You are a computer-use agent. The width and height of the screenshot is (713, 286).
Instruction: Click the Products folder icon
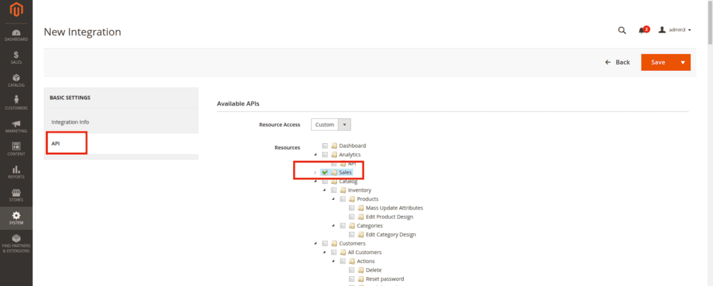point(352,199)
